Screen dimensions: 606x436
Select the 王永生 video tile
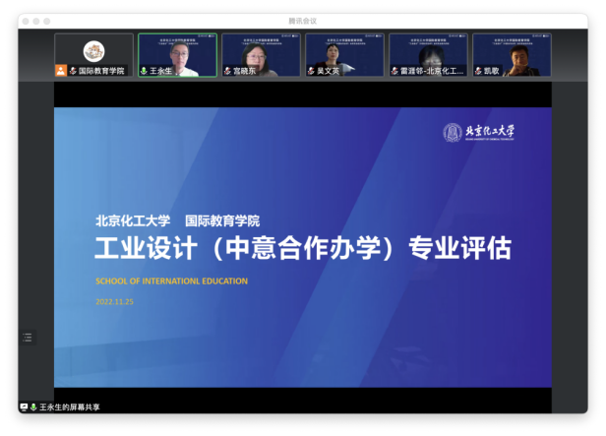tap(178, 55)
